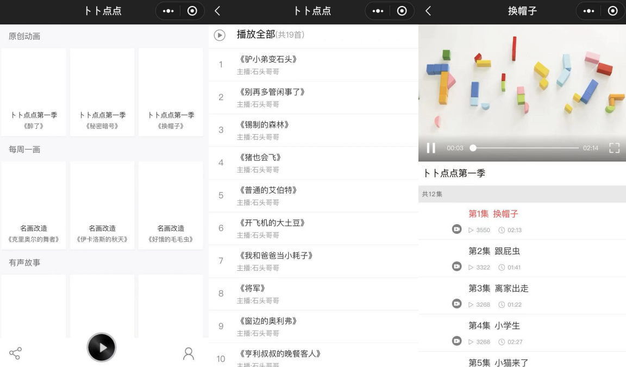Tap the close-target icon in 换帽子 screen header

[612, 11]
